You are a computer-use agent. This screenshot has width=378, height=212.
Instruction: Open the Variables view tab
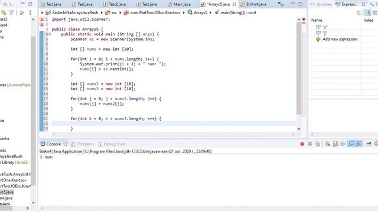coord(321,4)
